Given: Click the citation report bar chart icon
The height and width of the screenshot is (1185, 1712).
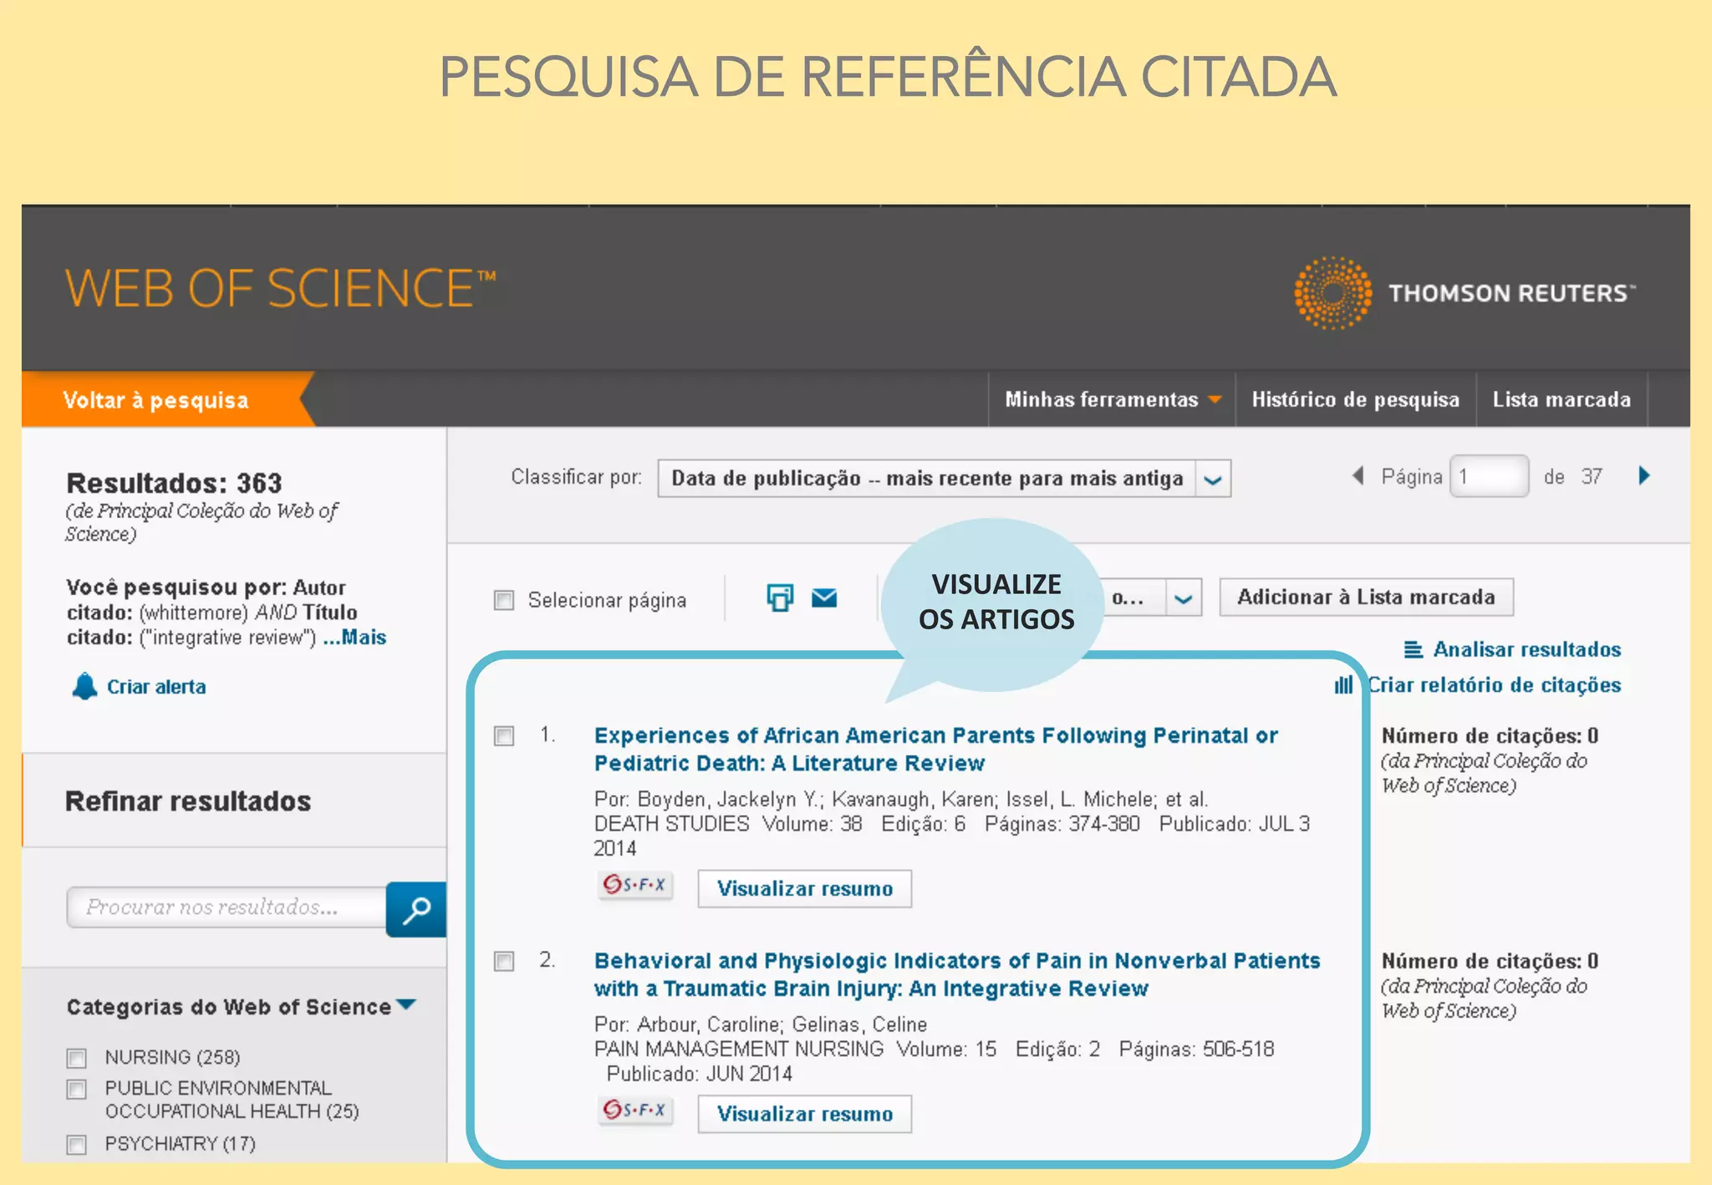Looking at the screenshot, I should coord(1343,685).
